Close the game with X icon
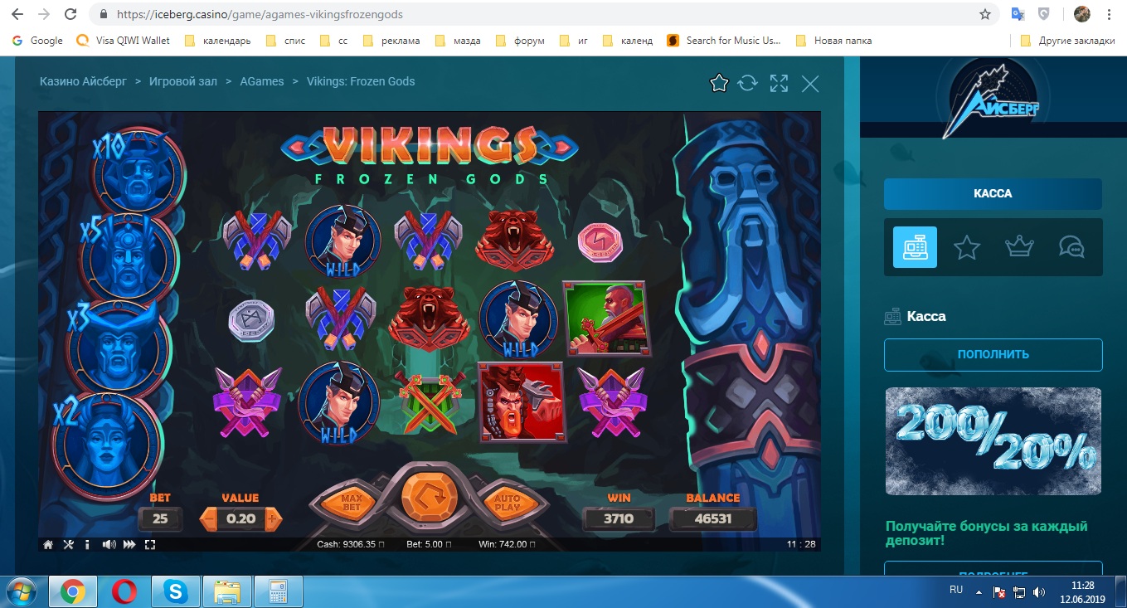The width and height of the screenshot is (1127, 608). point(810,83)
